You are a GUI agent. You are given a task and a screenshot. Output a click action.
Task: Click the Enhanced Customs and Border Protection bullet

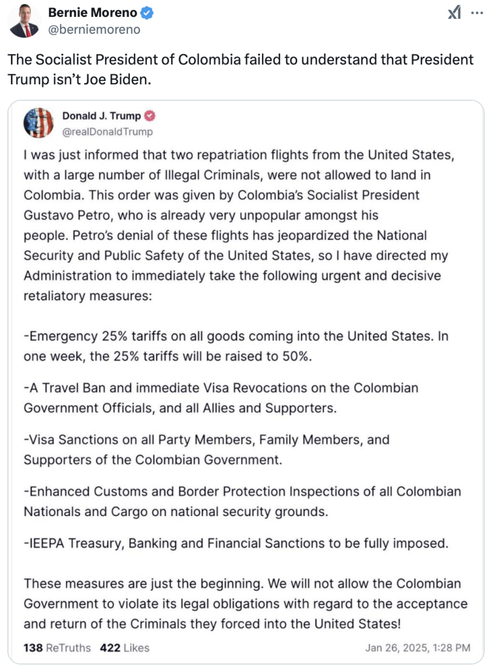tap(242, 501)
